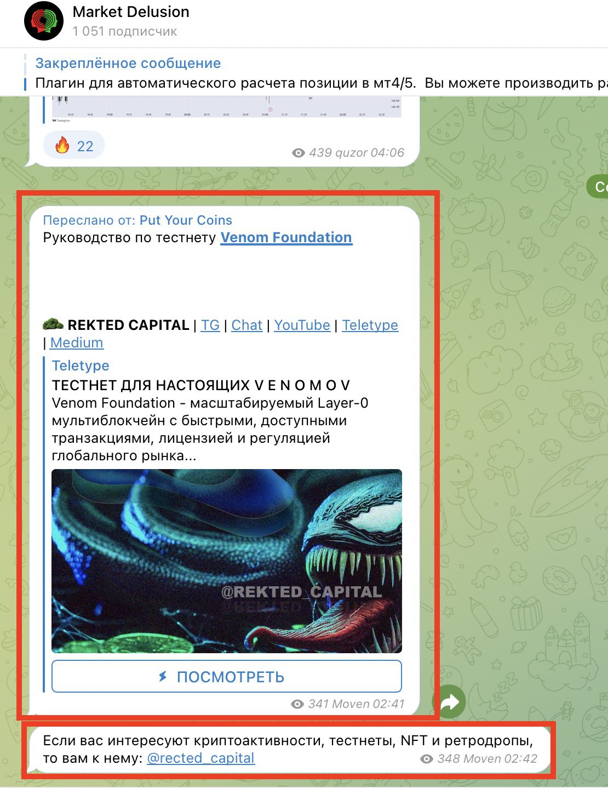Viewport: 608px width, 788px height.
Task: Click the eye views icon beside 348 Moven
Action: pos(427,759)
